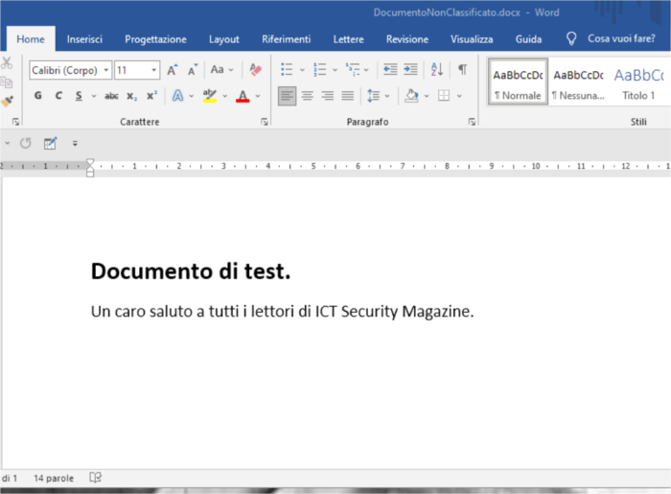Apply yellow text highlight color

point(210,96)
